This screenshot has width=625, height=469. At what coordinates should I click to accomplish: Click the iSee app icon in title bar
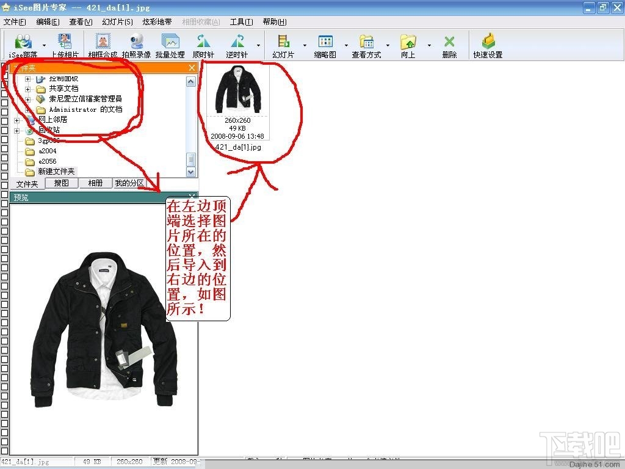coord(6,7)
